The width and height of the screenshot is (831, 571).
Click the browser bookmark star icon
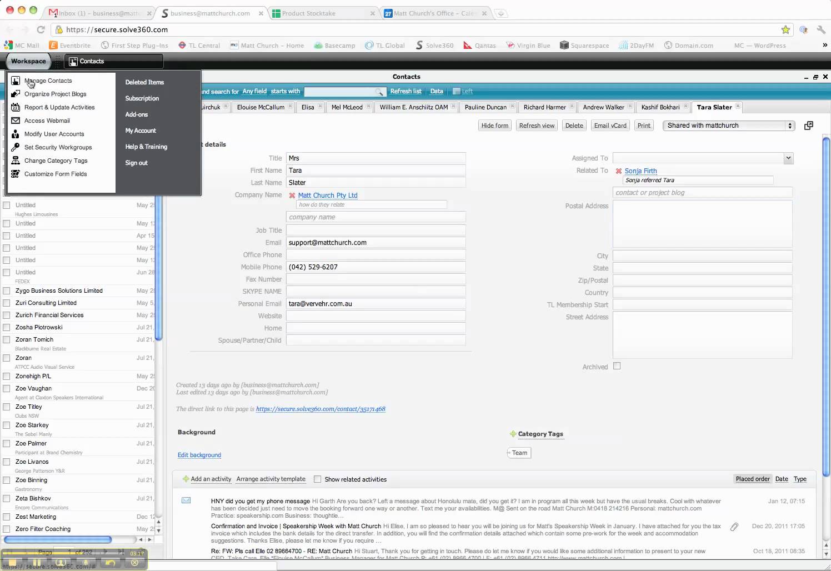[x=785, y=30]
